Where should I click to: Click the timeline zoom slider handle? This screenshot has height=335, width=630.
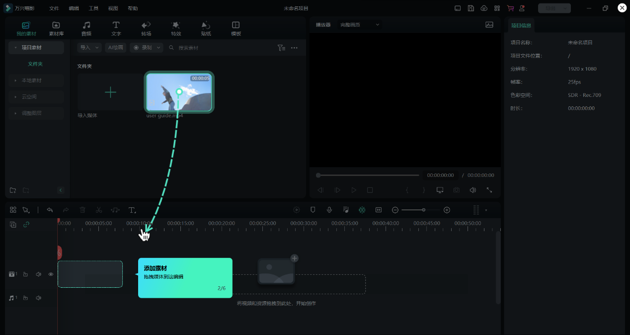[424, 210]
